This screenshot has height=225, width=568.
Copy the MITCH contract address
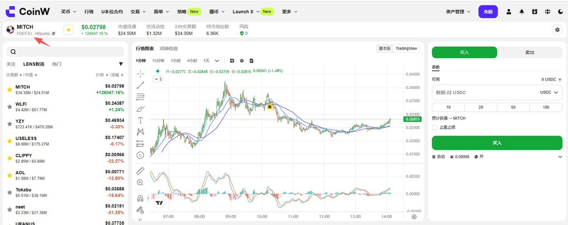tap(53, 33)
